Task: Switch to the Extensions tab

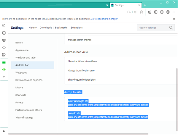Action: coord(77,28)
